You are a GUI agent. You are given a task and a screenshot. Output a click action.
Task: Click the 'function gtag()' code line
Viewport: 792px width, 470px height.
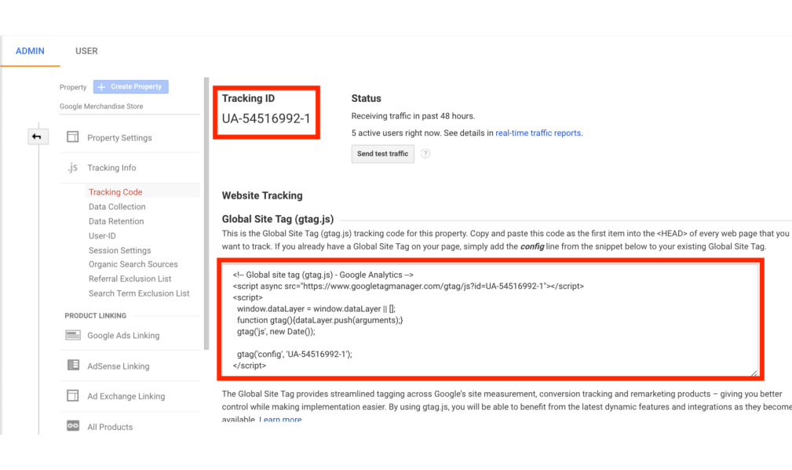tap(319, 320)
